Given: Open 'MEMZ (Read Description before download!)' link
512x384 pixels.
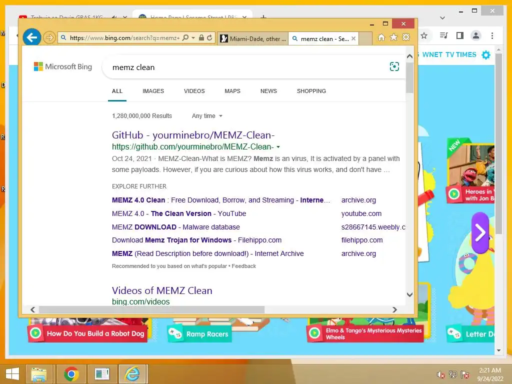Looking at the screenshot, I should click(x=207, y=253).
